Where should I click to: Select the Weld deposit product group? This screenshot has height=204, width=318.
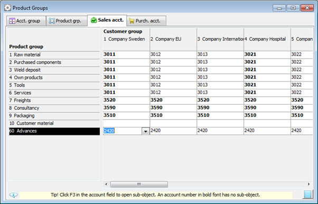(x=54, y=70)
